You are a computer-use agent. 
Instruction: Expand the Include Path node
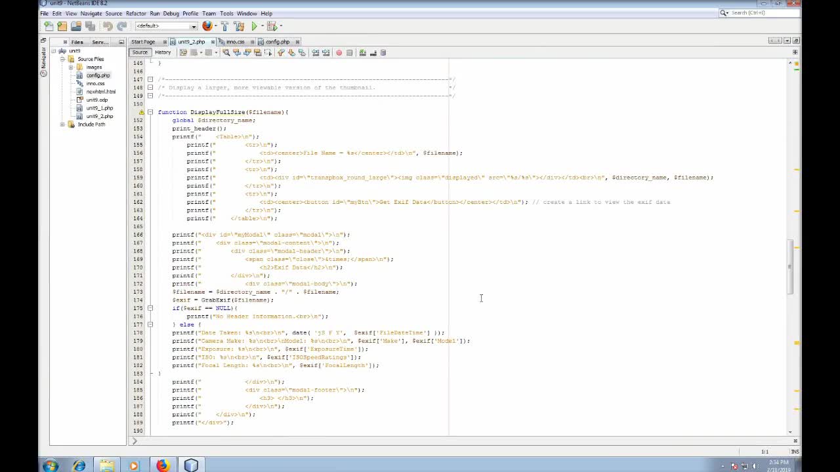coord(63,125)
